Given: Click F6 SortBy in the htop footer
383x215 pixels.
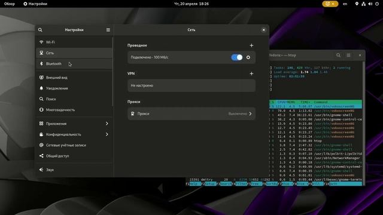Looking at the screenshot, I should tap(270, 183).
